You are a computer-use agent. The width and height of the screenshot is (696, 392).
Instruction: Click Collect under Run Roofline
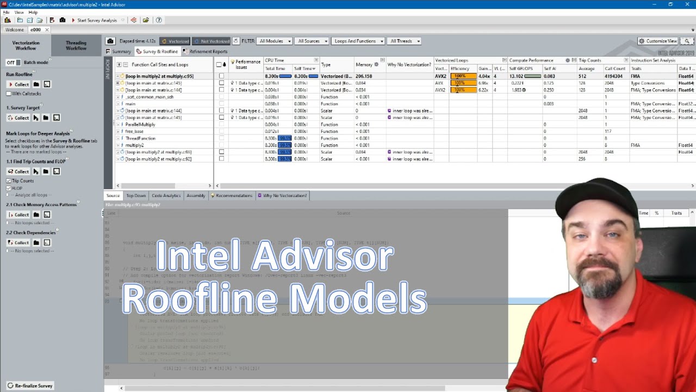18,84
